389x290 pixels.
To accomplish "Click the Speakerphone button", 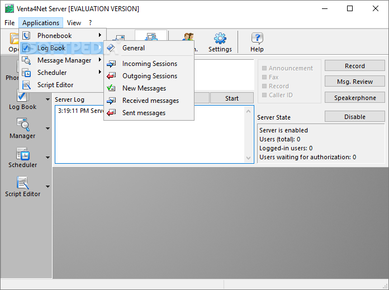I will tap(355, 98).
